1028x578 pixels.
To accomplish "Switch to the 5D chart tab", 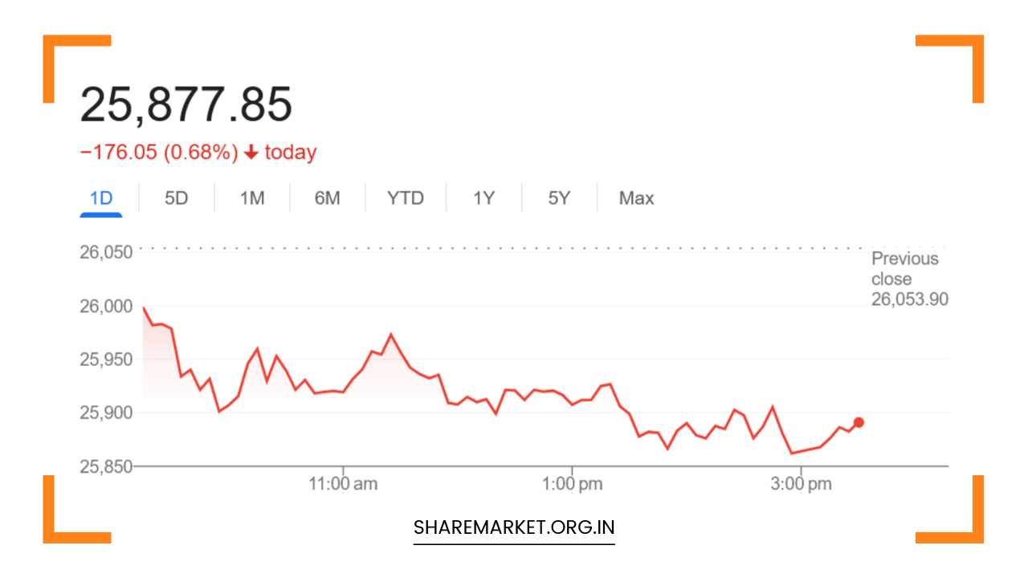I will click(176, 198).
